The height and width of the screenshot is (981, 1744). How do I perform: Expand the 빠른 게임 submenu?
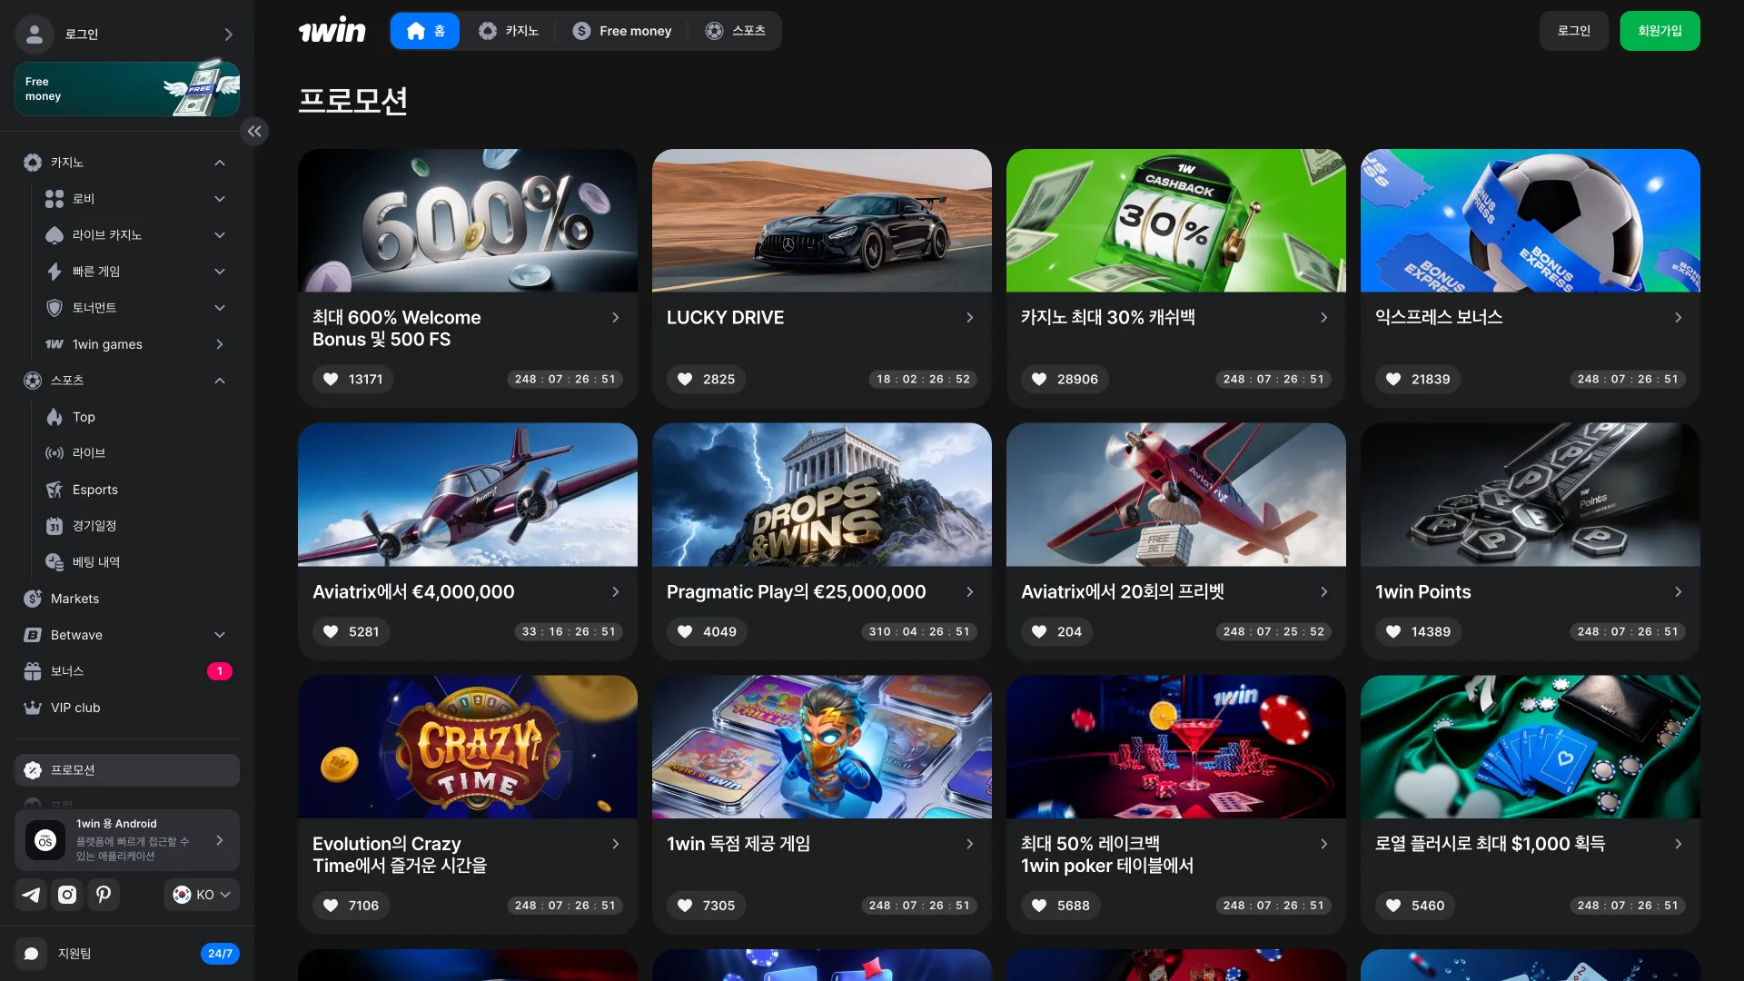click(x=220, y=272)
